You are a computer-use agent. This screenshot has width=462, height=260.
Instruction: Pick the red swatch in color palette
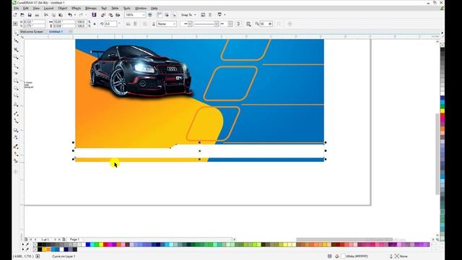click(105, 244)
